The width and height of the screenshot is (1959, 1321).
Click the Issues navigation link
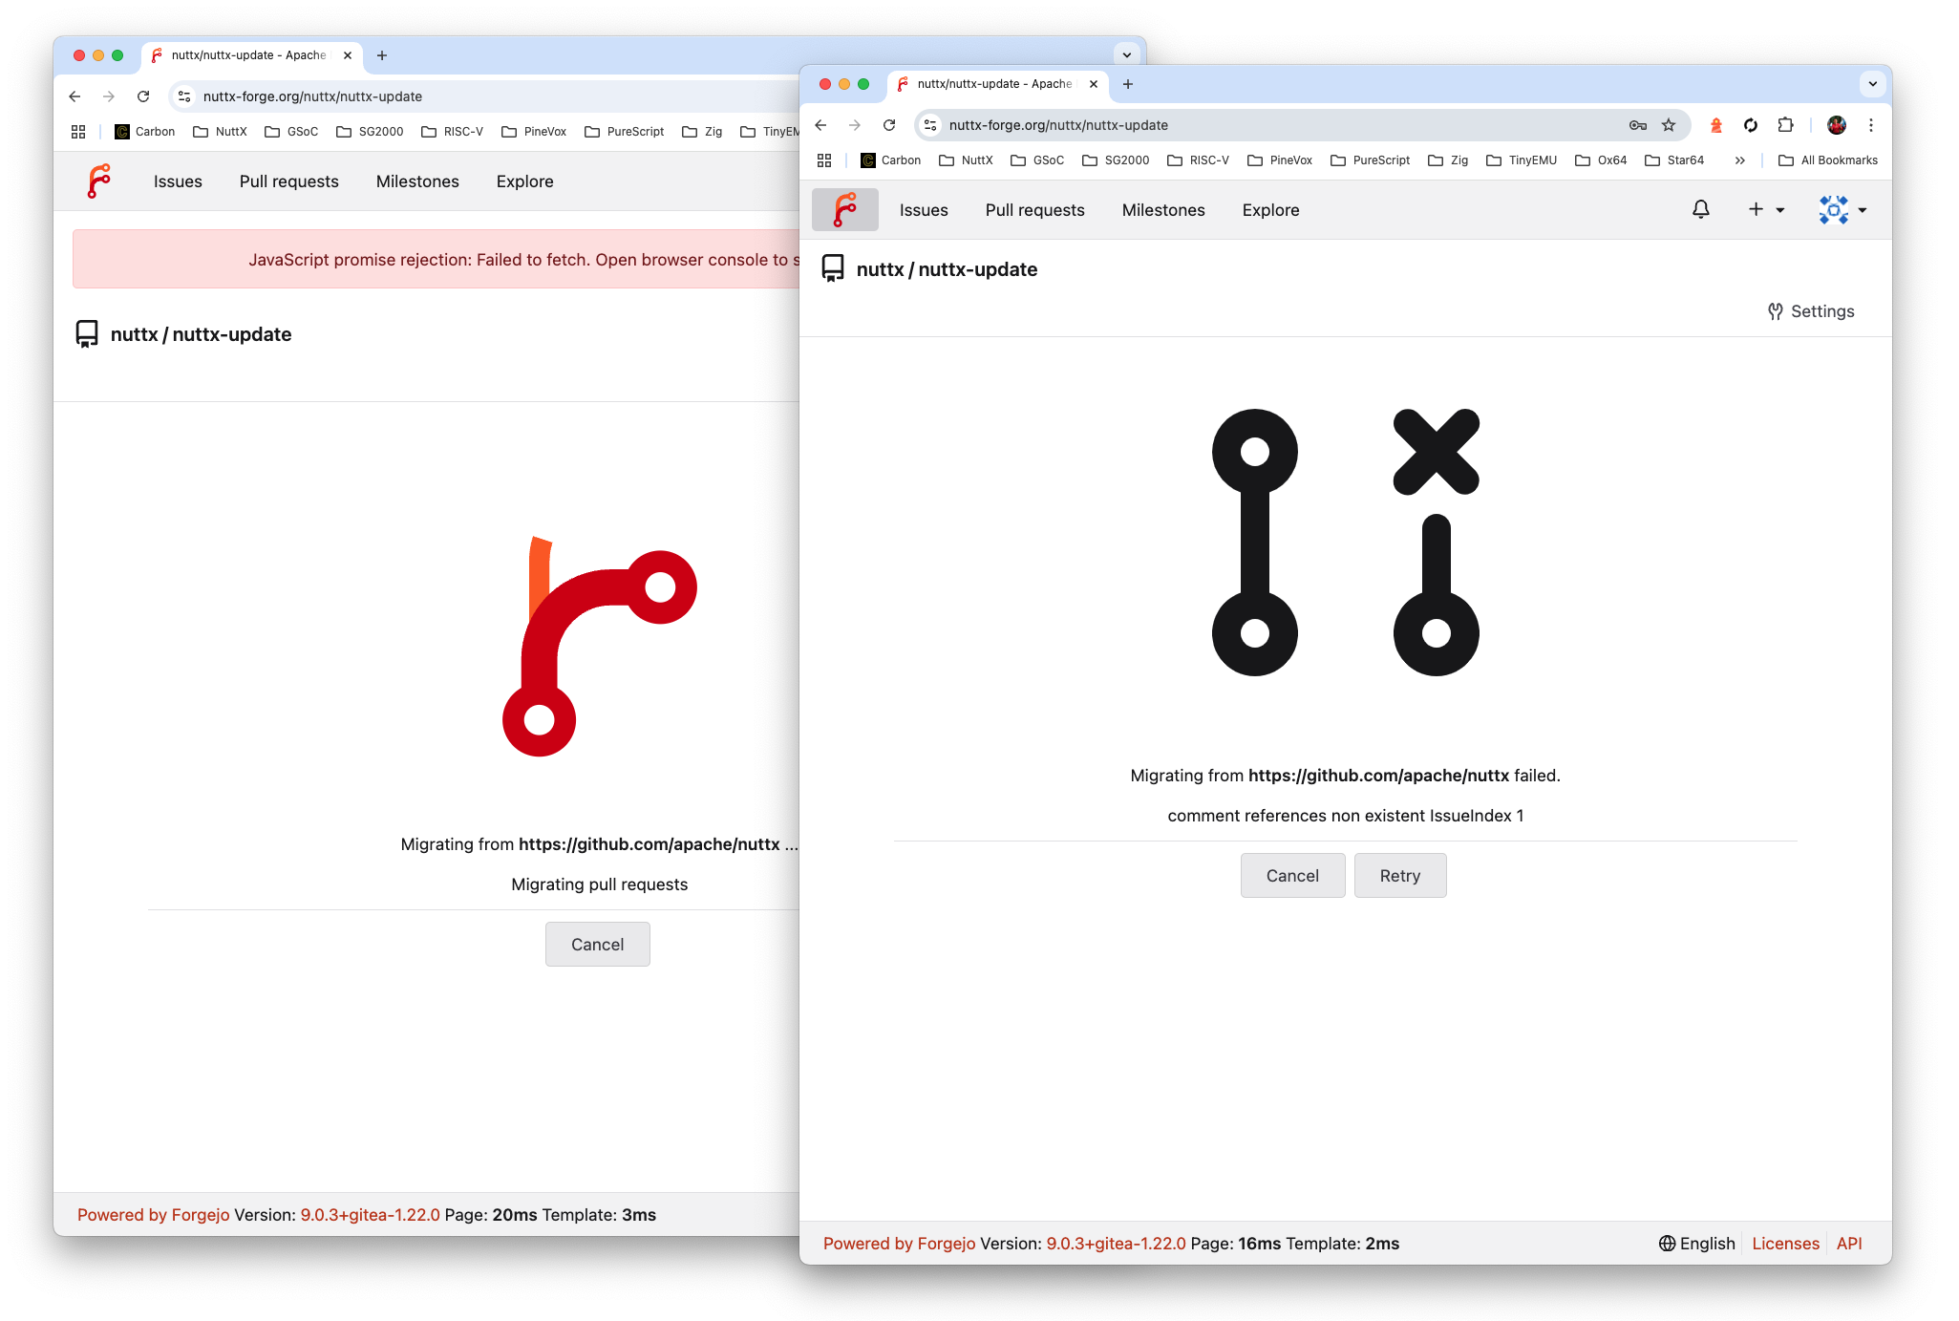tap(923, 209)
